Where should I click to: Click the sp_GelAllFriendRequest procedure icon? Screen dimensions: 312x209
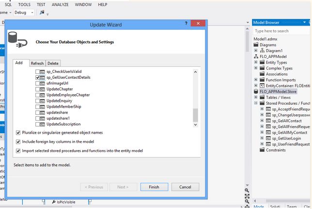click(x=268, y=126)
